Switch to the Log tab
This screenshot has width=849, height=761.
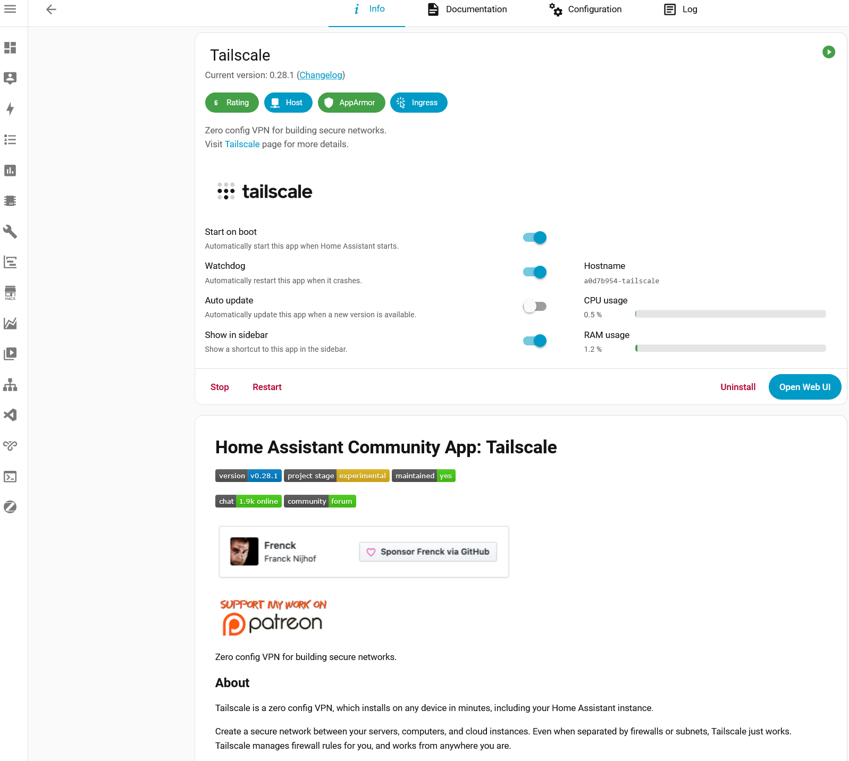[681, 10]
